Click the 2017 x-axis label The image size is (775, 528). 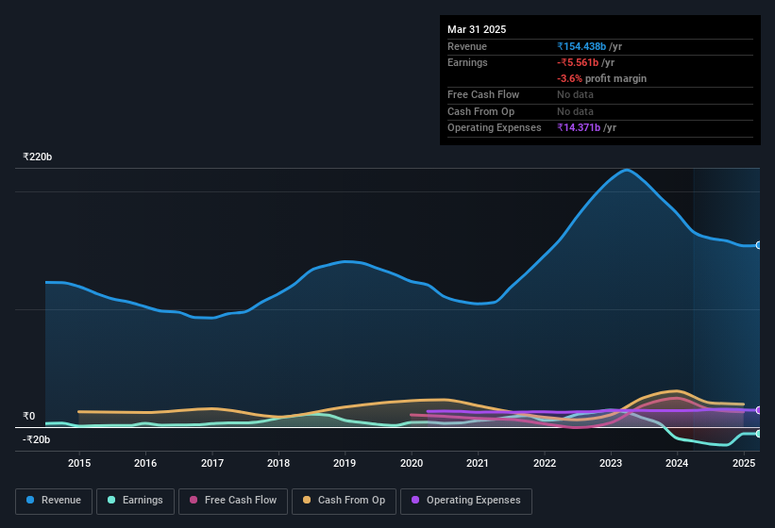(212, 463)
